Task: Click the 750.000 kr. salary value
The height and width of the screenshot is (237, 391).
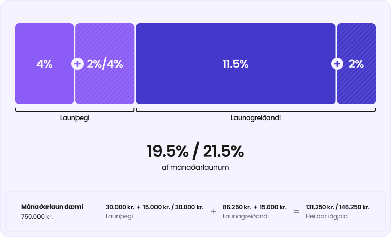Action: point(37,216)
